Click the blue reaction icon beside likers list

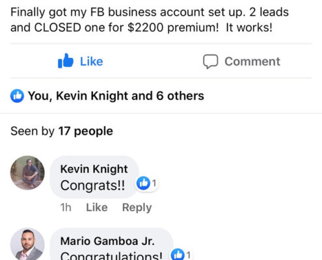pyautogui.click(x=17, y=96)
